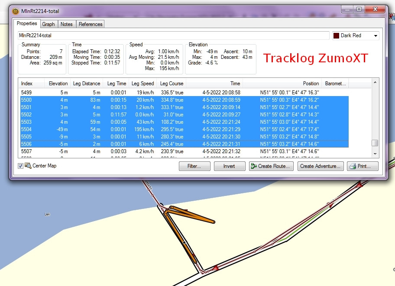Image resolution: width=395 pixels, height=286 pixels.
Task: Click position N51° 55' 02.4" E4° 47' 17.4"
Action: (x=289, y=129)
